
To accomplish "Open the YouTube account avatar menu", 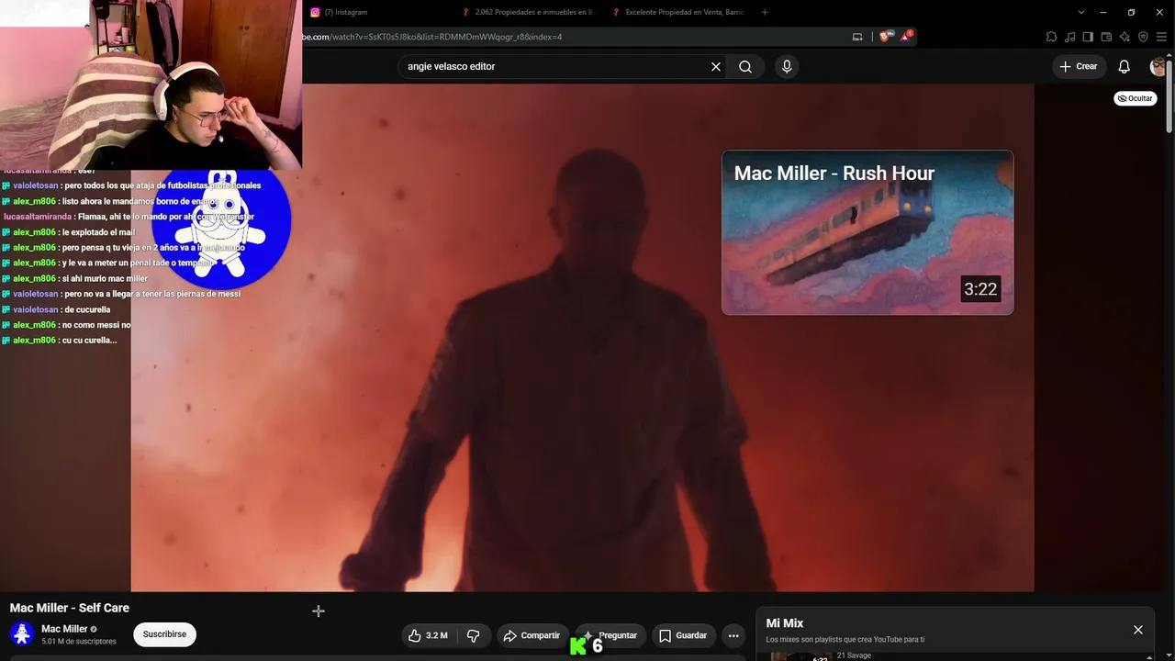I will pyautogui.click(x=1158, y=66).
